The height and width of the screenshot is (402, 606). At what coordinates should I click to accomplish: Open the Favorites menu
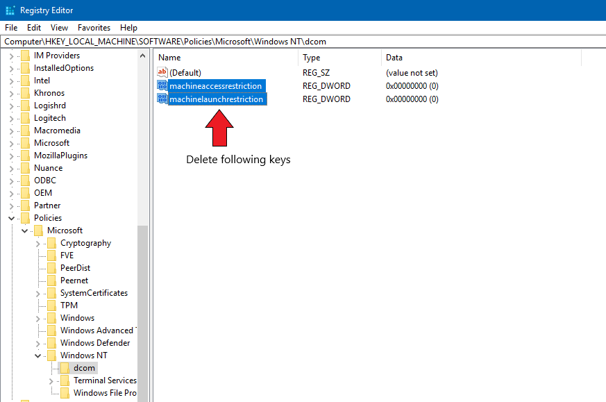94,28
